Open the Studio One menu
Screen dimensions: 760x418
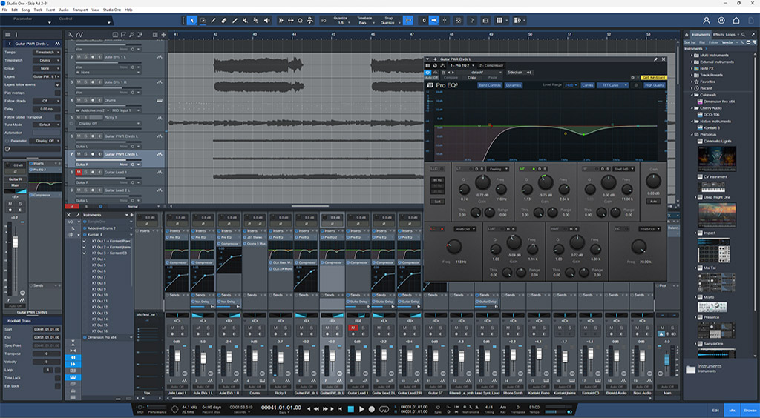tap(112, 10)
